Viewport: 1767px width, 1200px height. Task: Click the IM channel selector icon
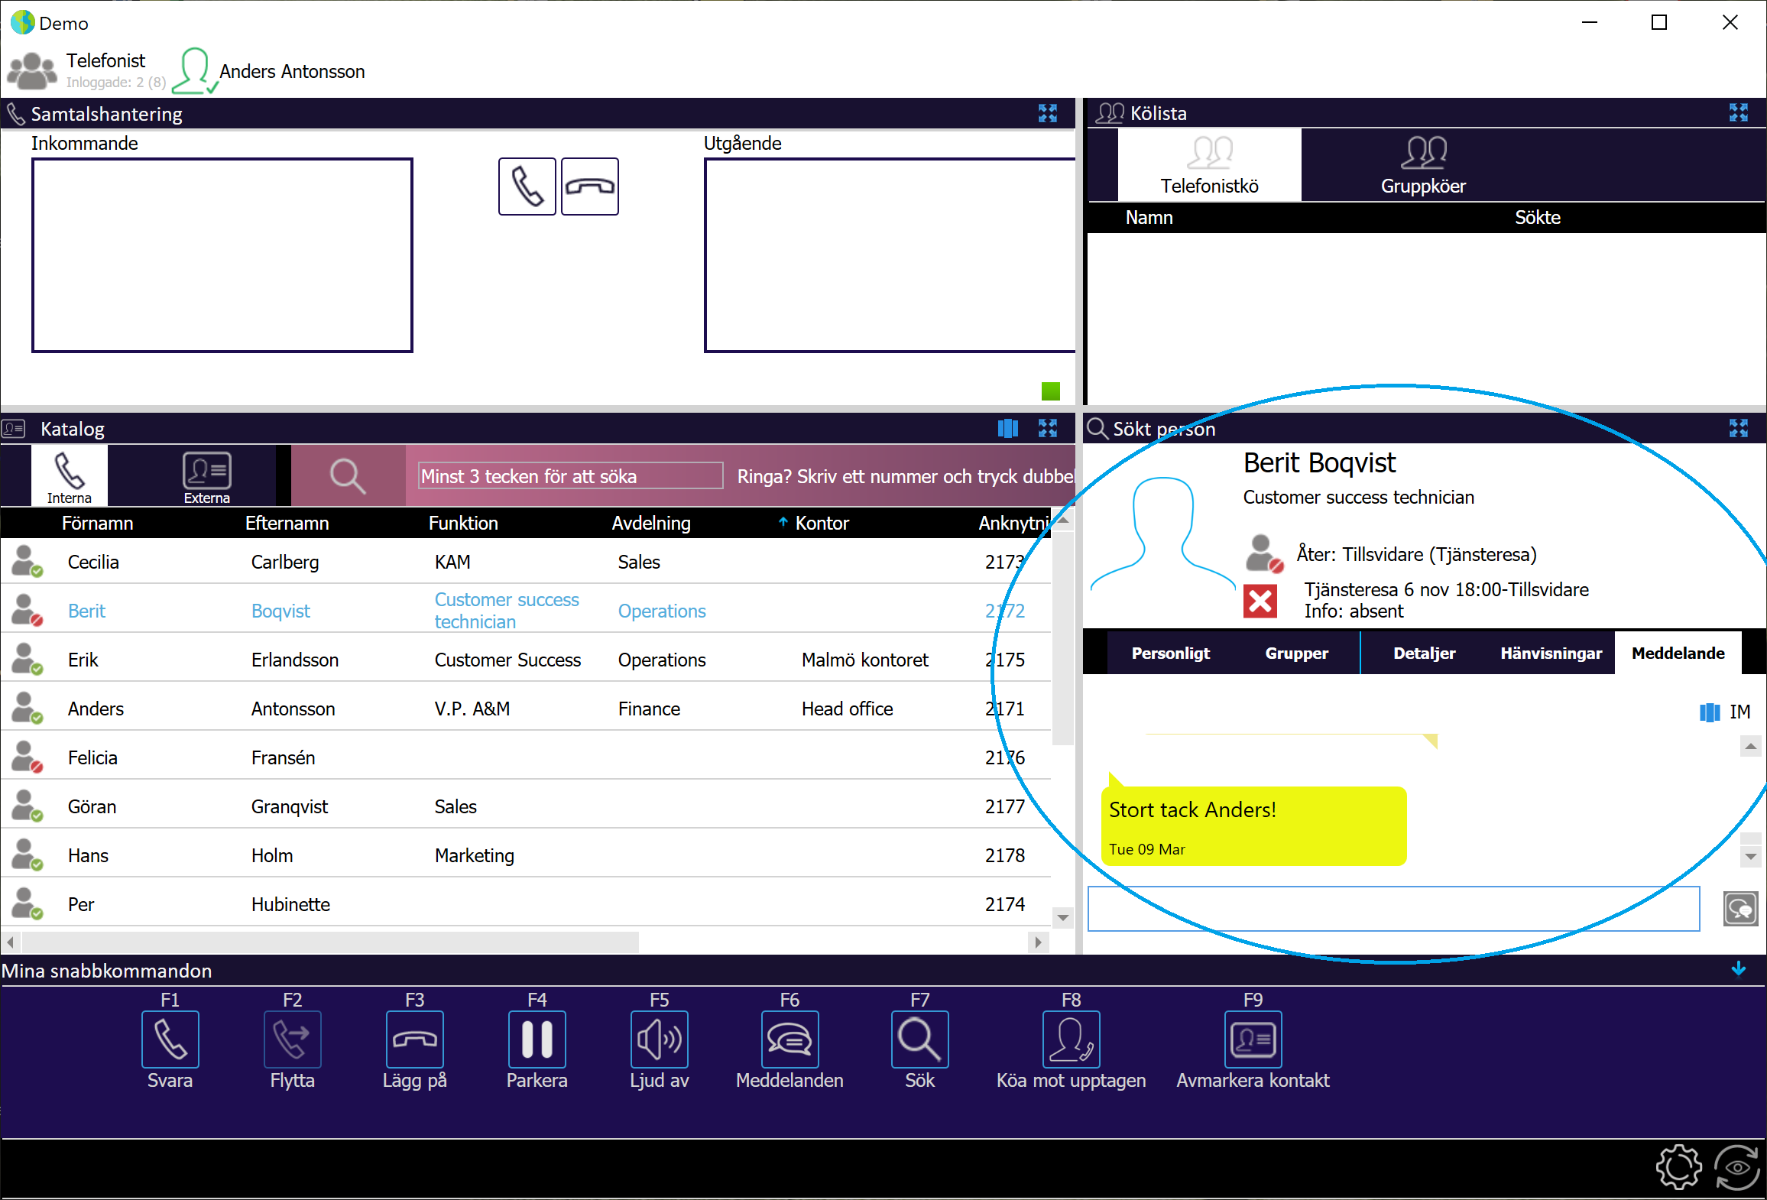pos(1709,712)
